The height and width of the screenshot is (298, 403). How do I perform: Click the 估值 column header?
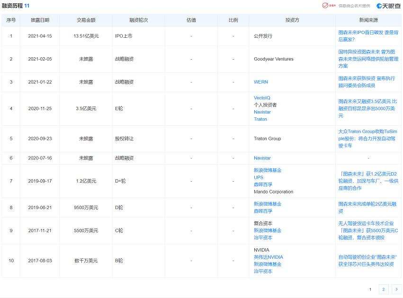pyautogui.click(x=191, y=20)
